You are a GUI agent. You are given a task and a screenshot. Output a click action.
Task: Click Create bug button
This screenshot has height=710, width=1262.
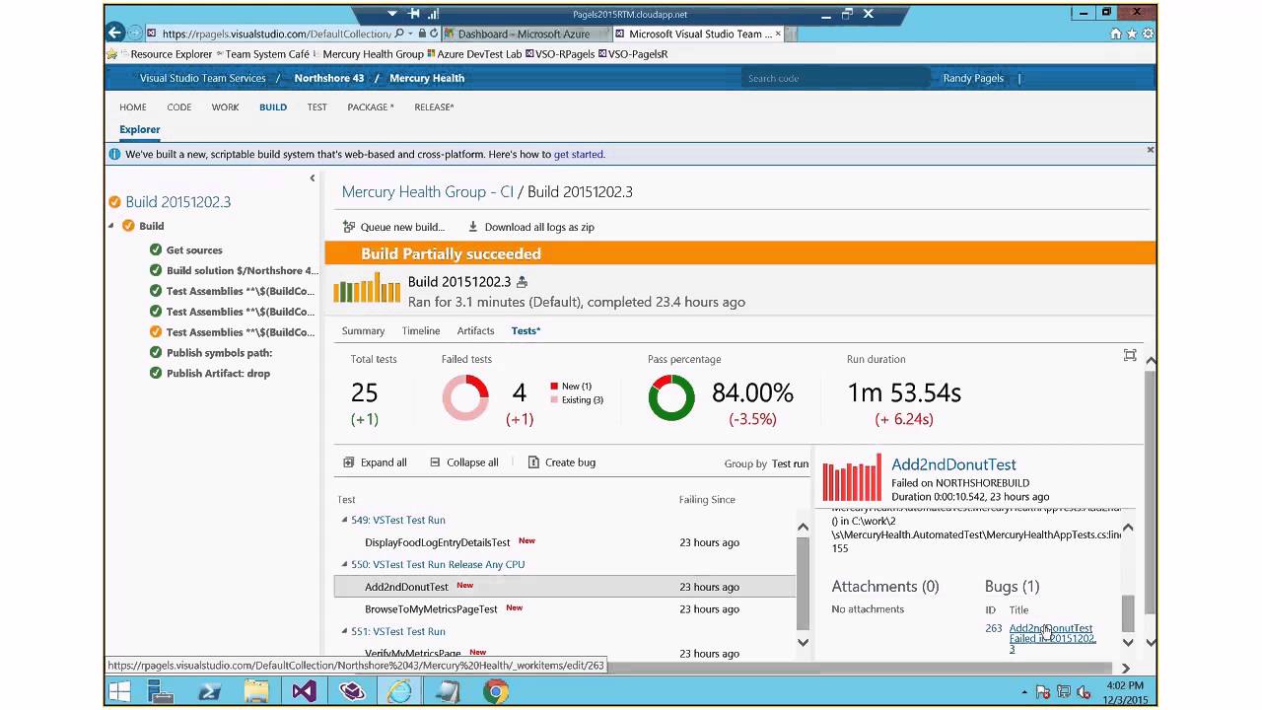coord(562,462)
